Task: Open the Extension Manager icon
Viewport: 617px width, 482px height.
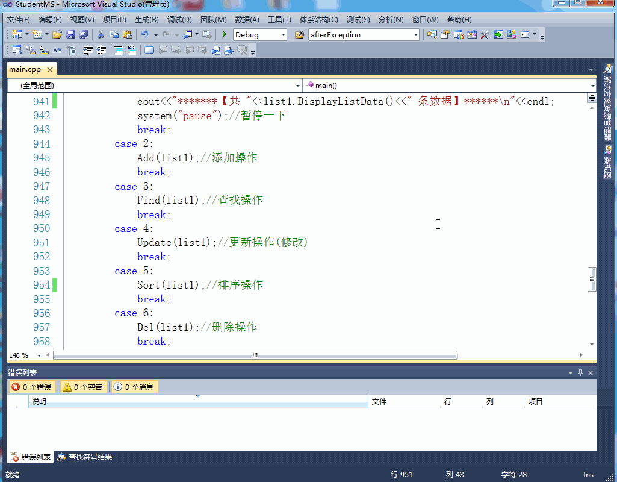Action: (x=512, y=35)
